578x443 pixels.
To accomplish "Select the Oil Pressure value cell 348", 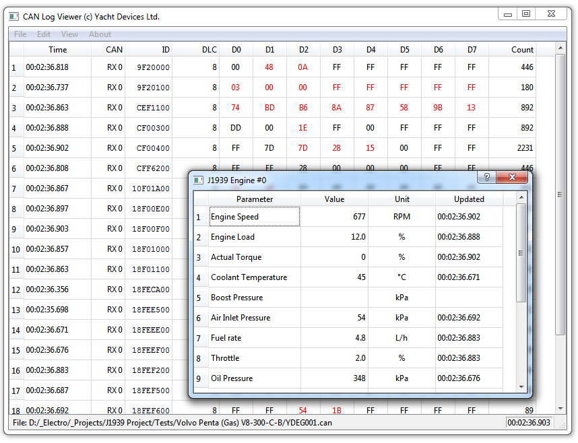I will click(x=334, y=378).
